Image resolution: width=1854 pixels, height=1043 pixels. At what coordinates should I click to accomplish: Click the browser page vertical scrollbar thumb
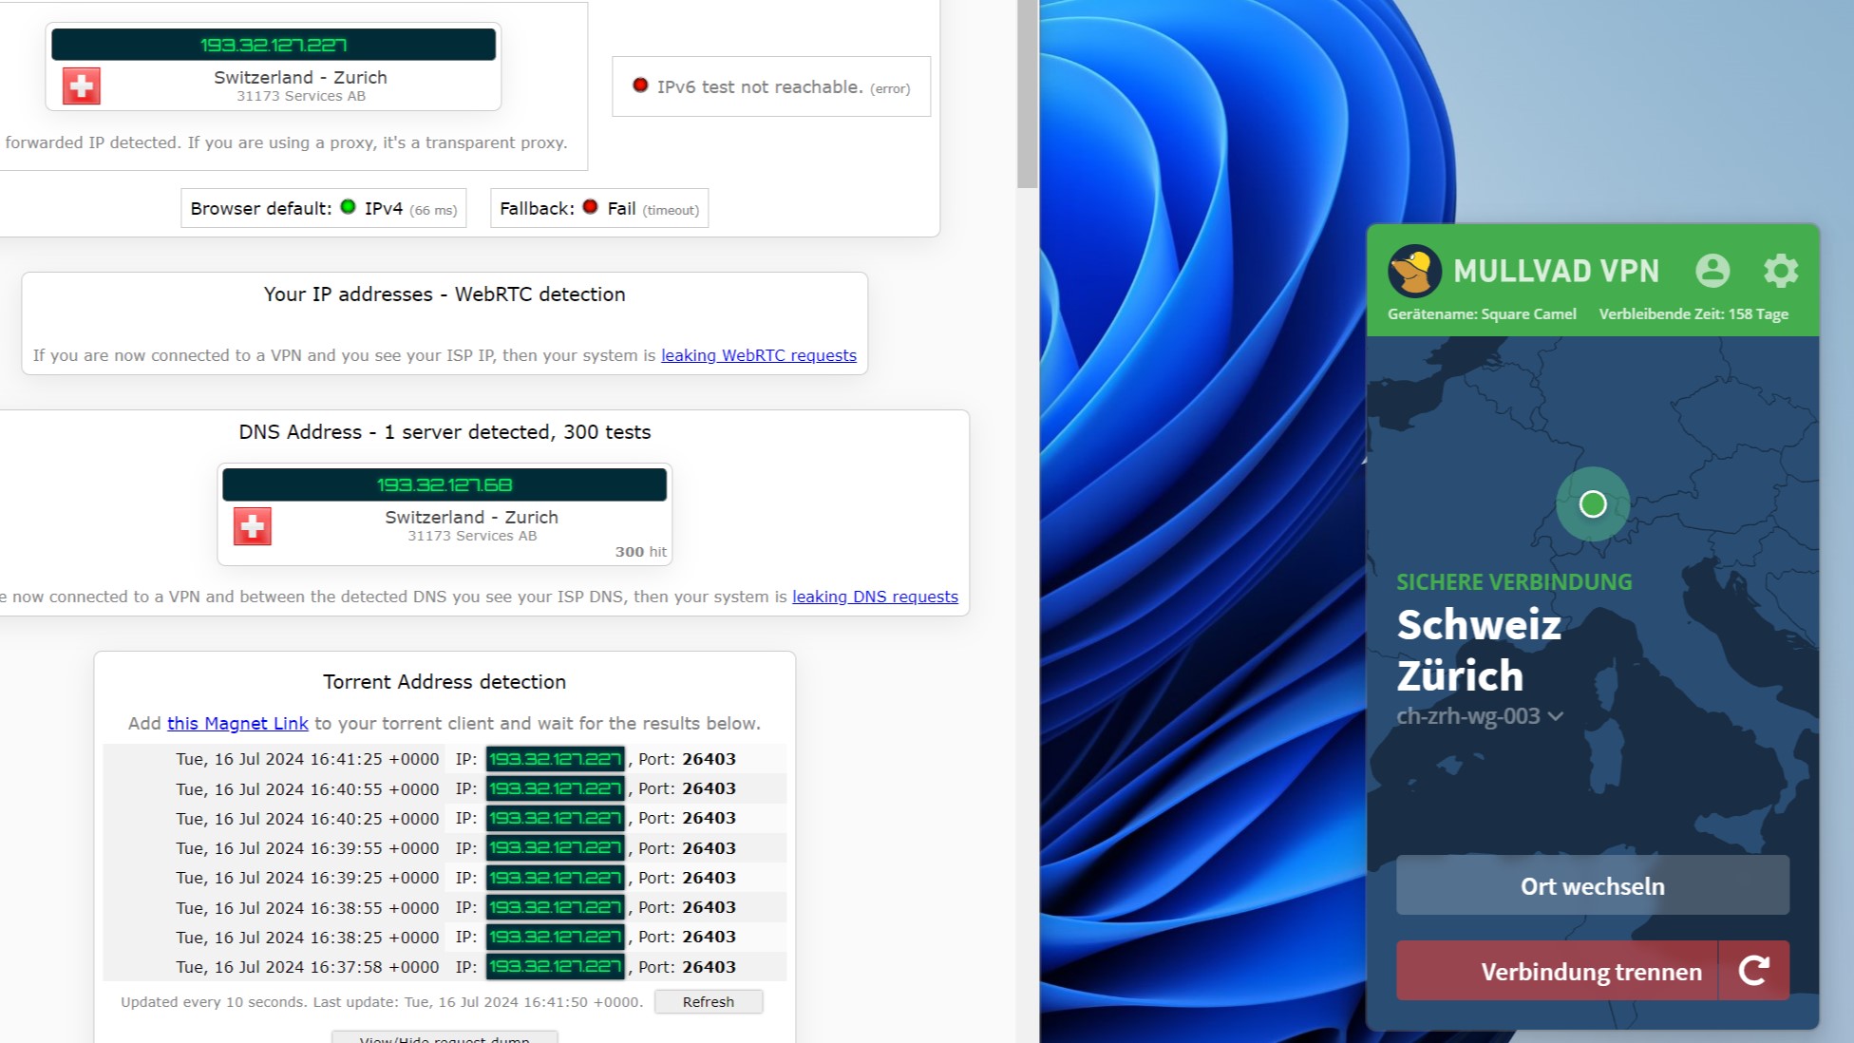(1027, 94)
